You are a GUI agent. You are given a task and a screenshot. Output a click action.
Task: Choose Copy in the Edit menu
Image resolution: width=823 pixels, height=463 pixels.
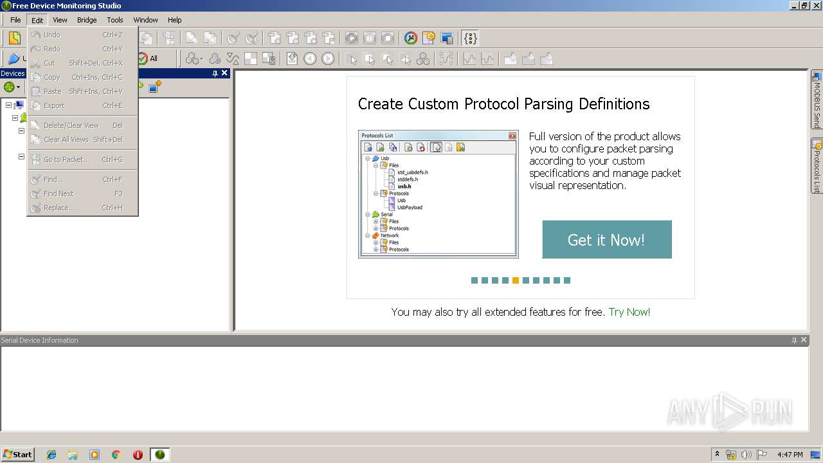[x=82, y=77]
